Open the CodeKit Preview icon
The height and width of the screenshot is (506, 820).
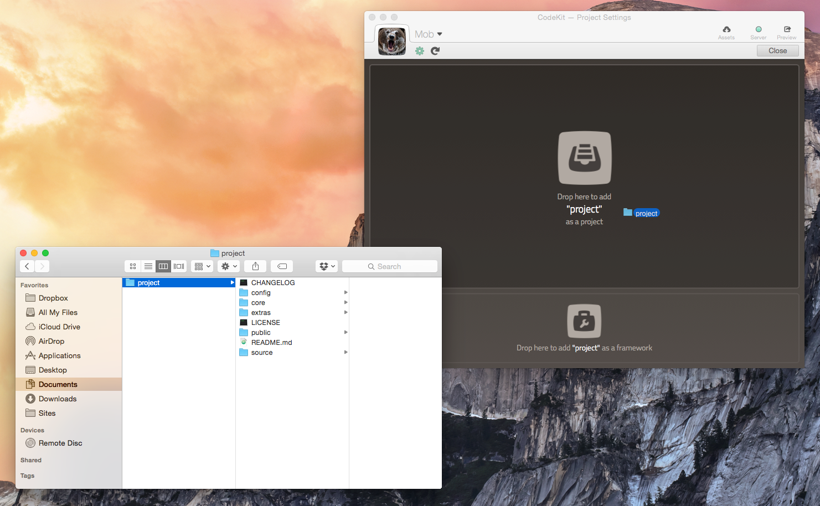(787, 29)
